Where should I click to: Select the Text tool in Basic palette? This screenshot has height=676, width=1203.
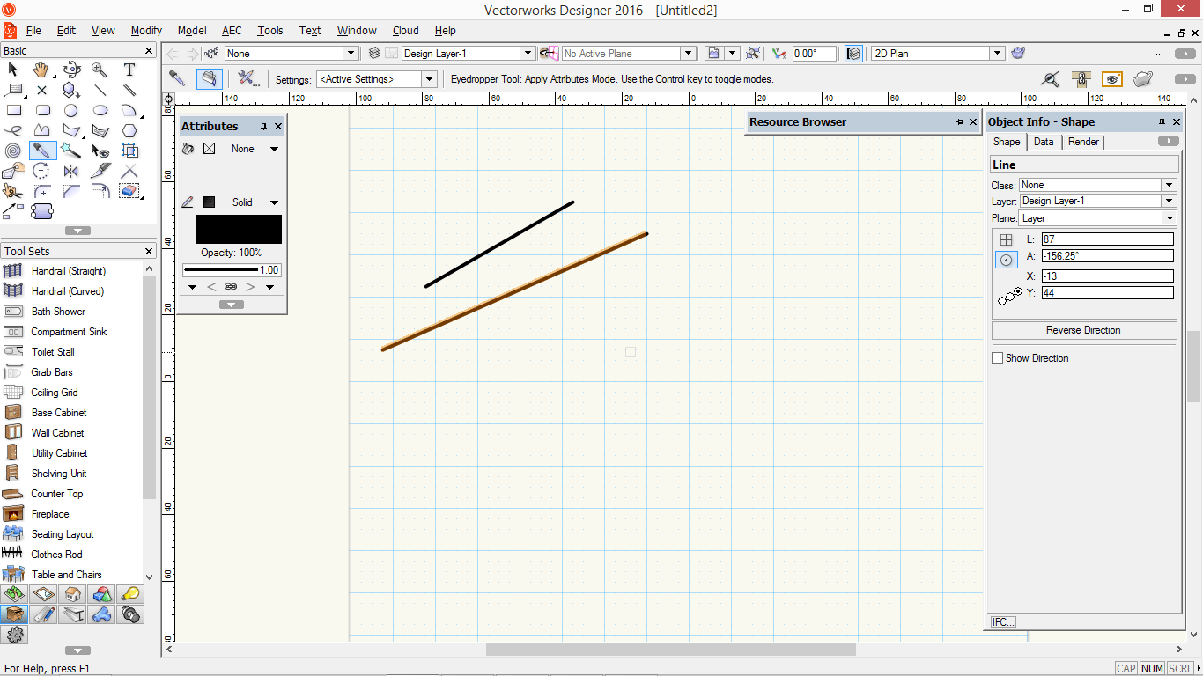[130, 70]
